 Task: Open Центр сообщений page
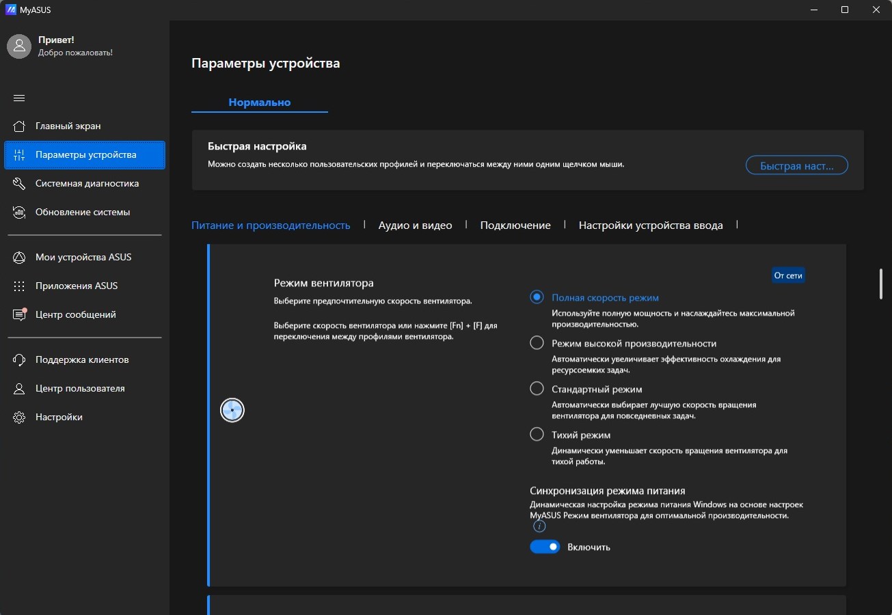pyautogui.click(x=85, y=314)
